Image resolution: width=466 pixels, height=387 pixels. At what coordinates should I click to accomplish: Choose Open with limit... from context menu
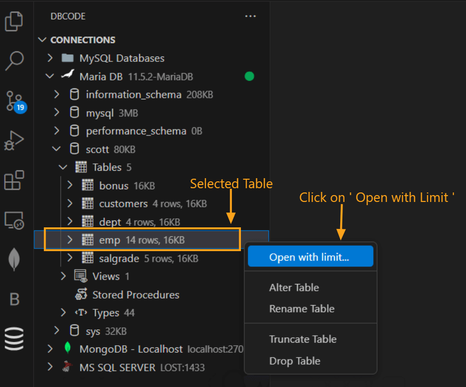(311, 256)
